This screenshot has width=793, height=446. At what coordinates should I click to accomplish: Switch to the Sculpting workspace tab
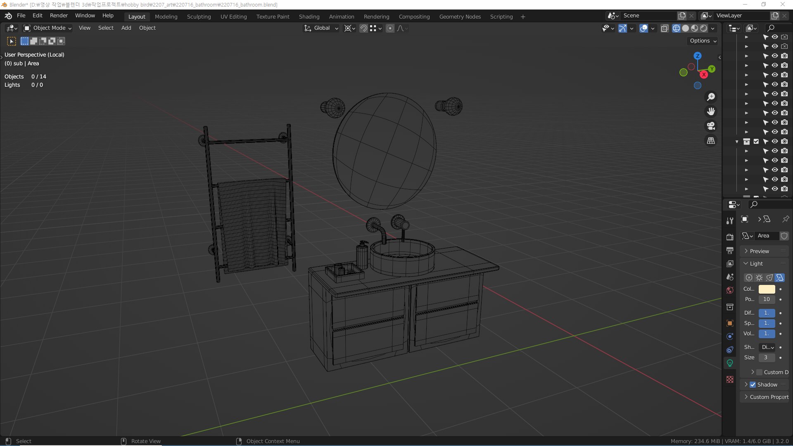[199, 17]
